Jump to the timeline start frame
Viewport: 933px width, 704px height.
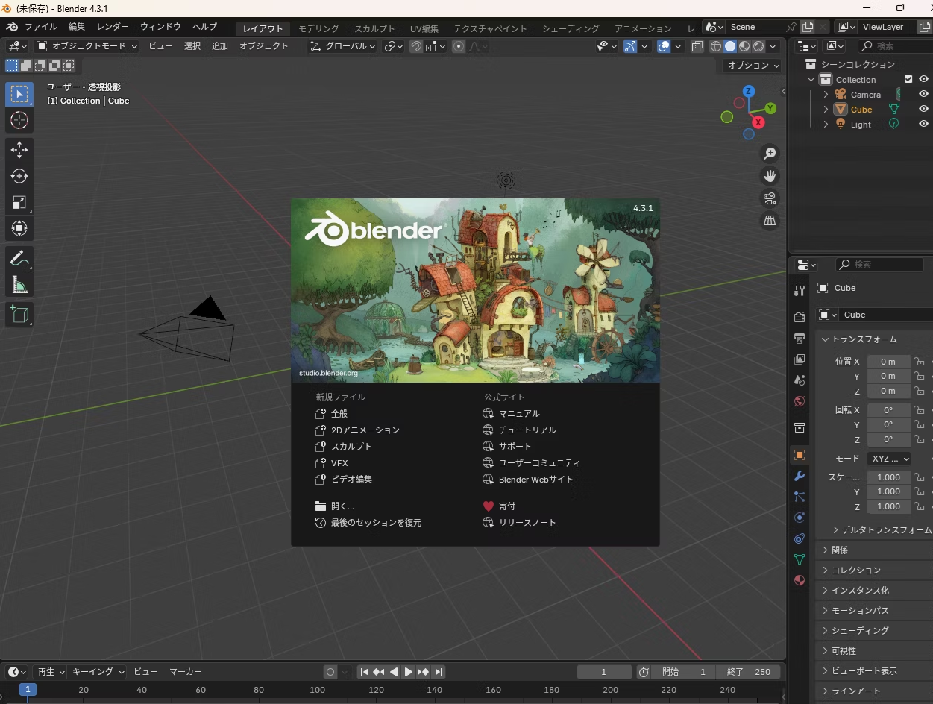click(364, 672)
